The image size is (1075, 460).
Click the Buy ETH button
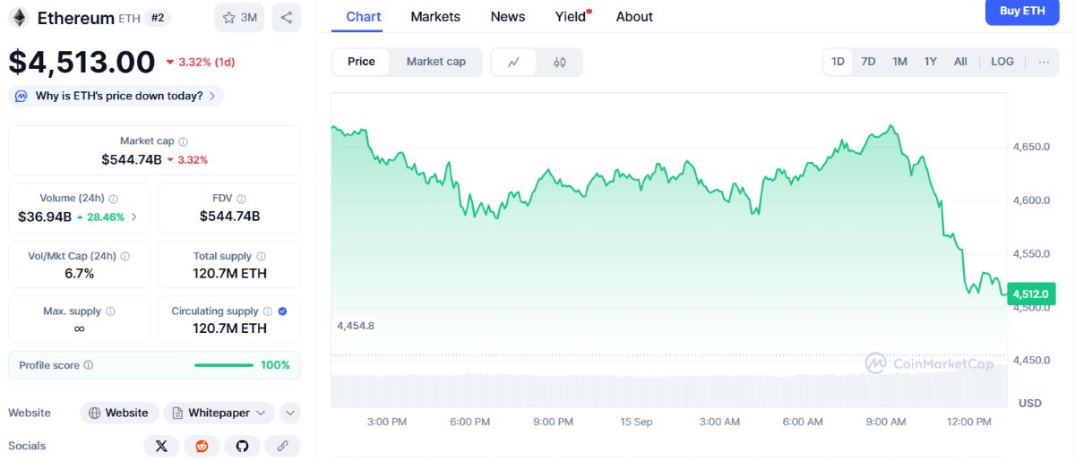pyautogui.click(x=1022, y=11)
